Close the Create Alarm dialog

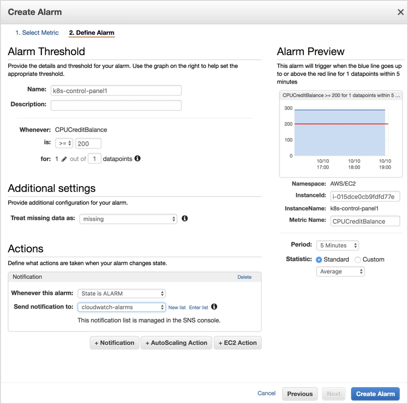(x=399, y=11)
